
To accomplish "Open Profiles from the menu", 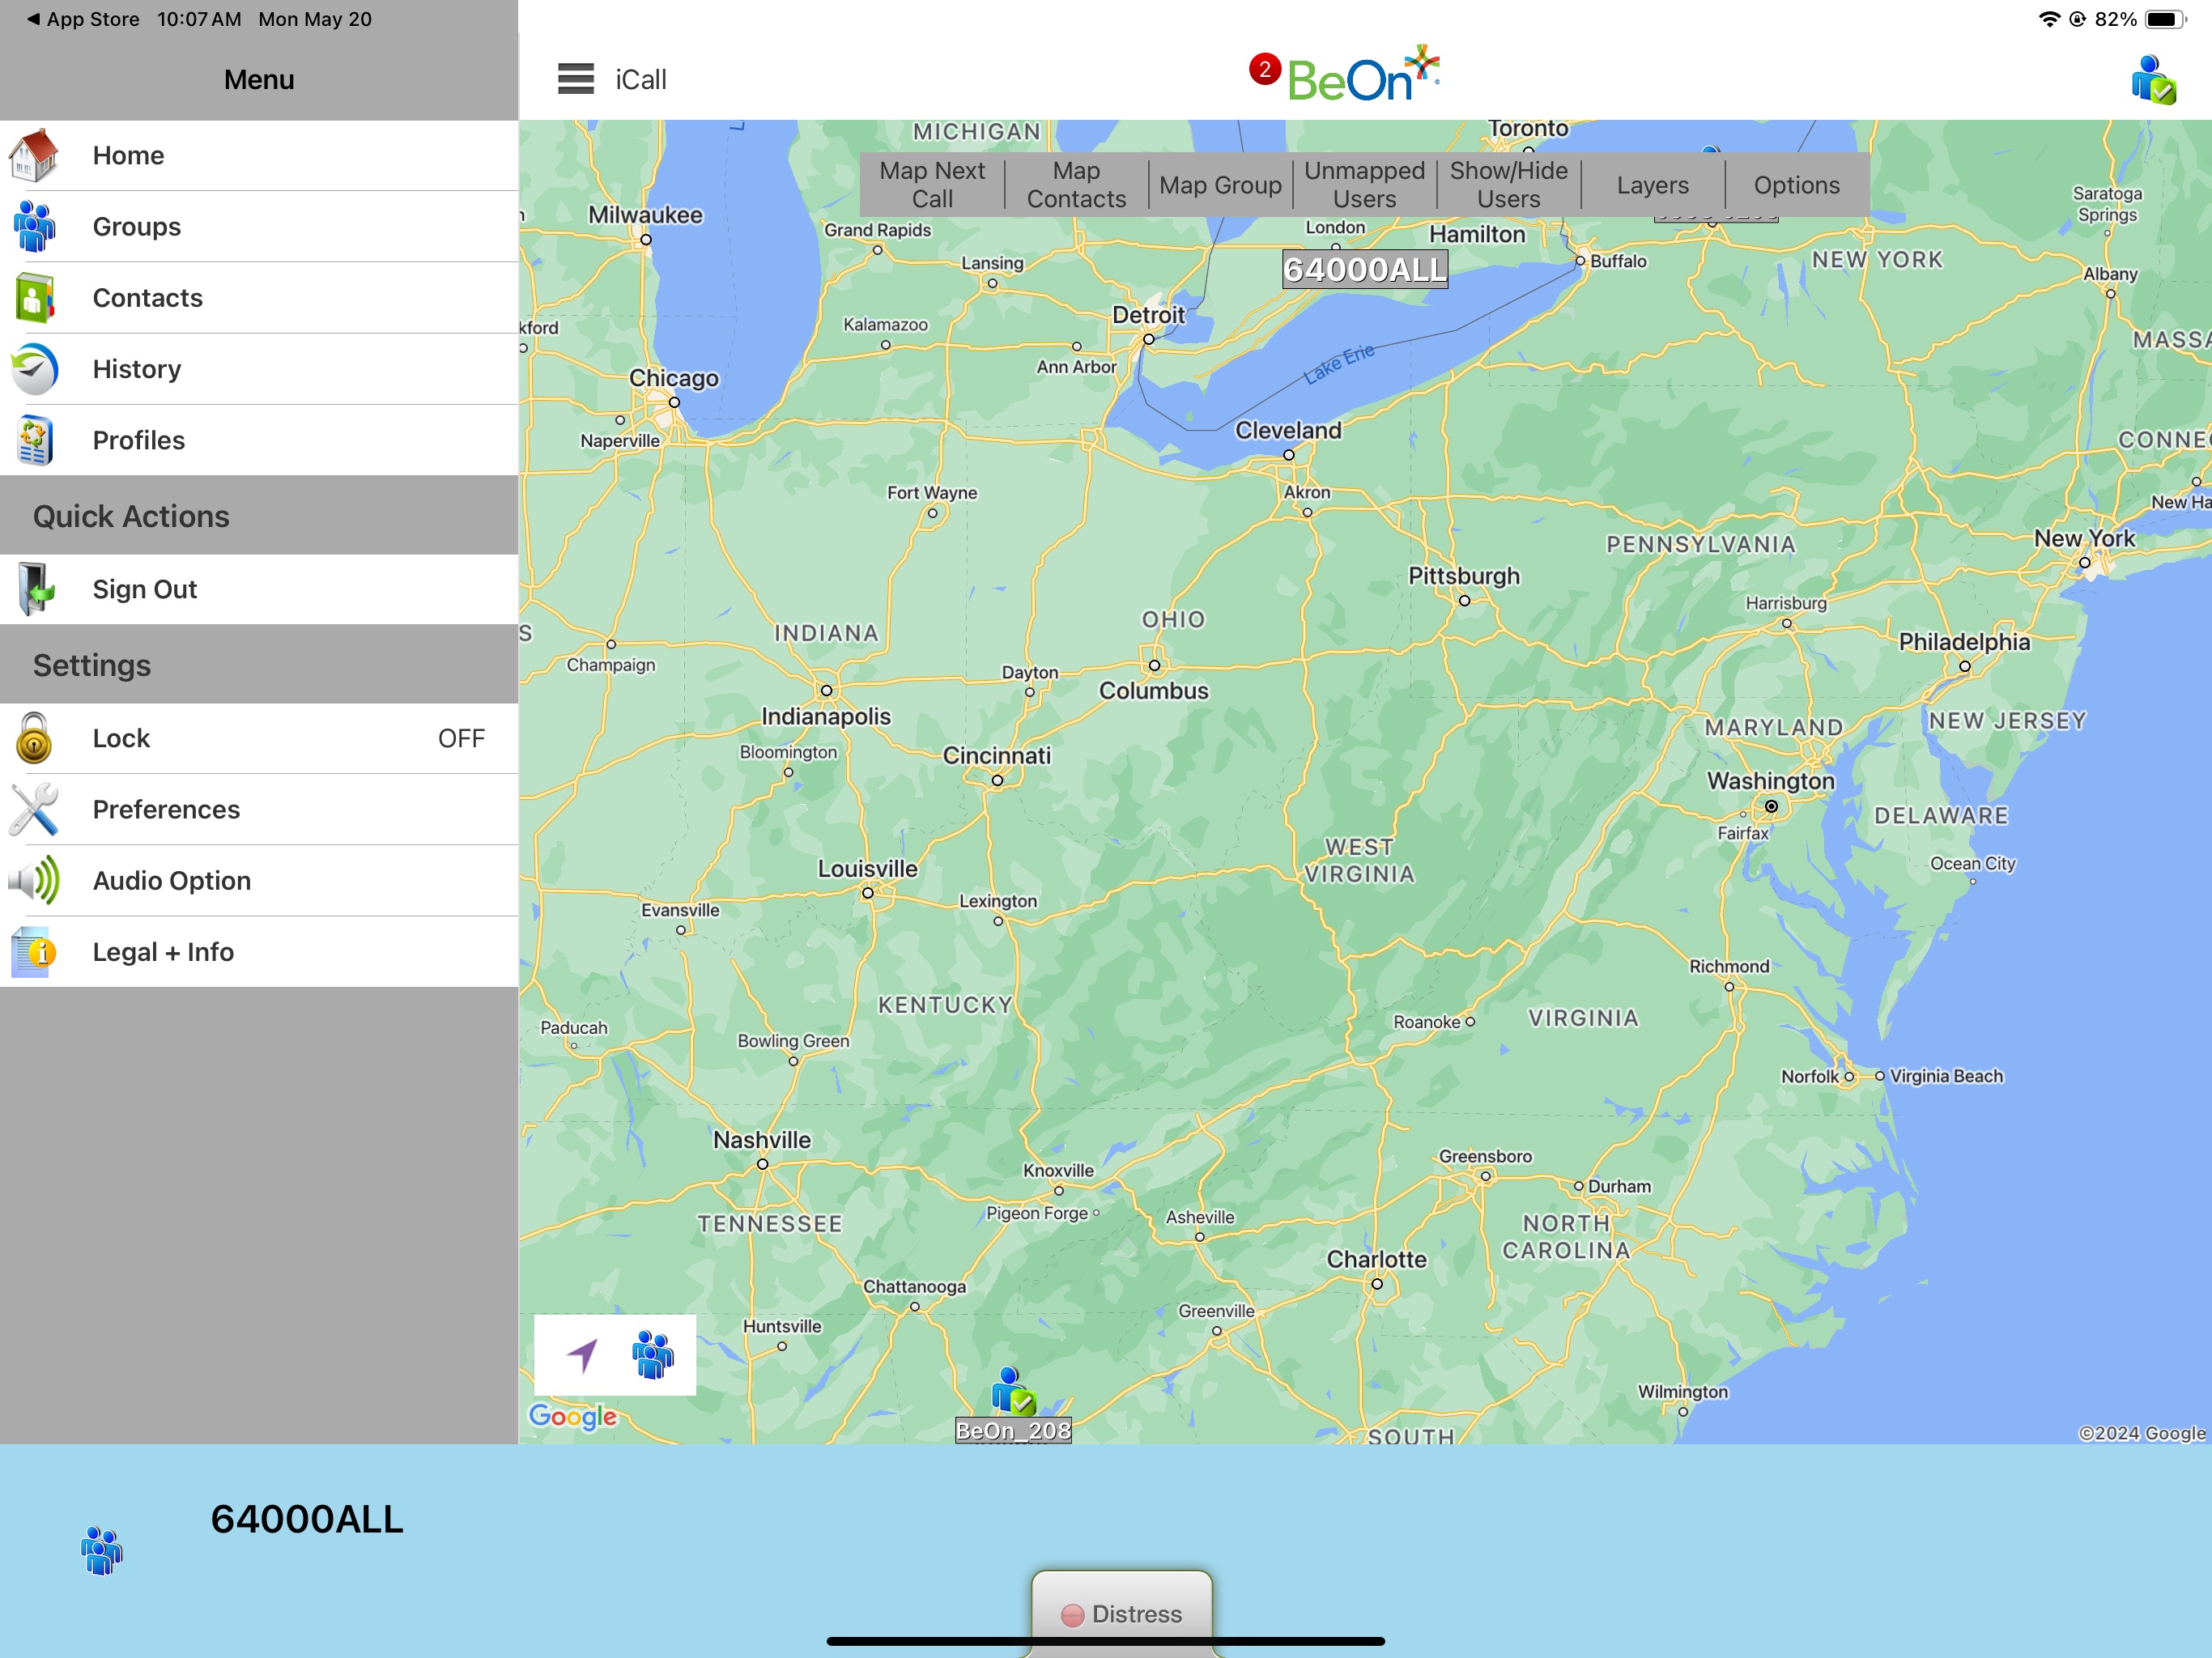I will [x=259, y=440].
